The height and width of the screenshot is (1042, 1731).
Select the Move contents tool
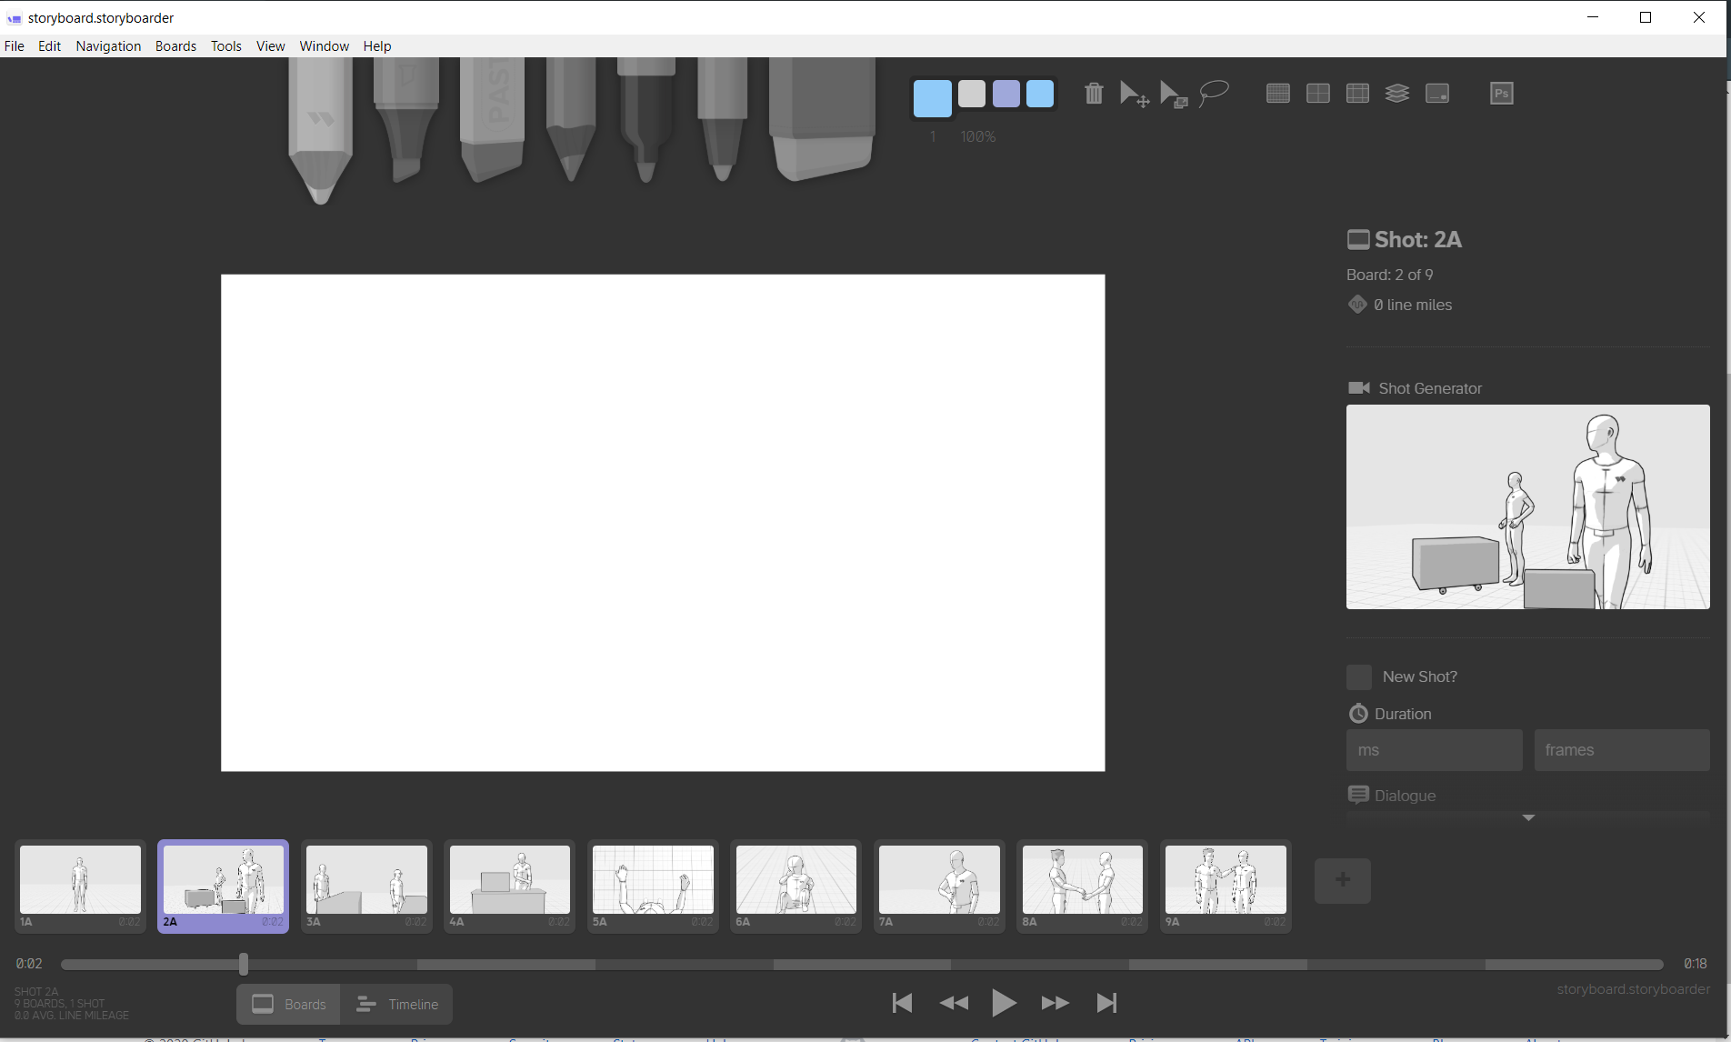pos(1133,93)
